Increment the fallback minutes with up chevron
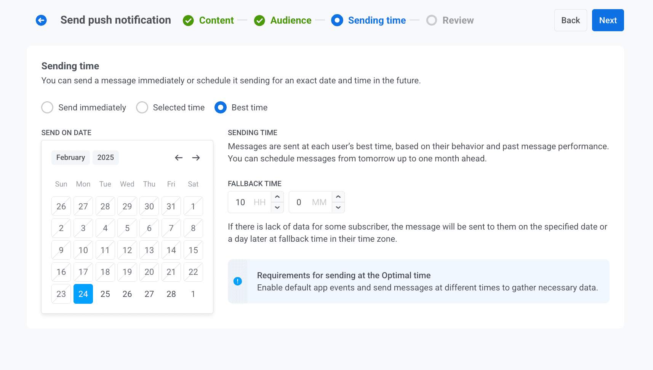Screen dimensions: 653x370 coord(338,196)
